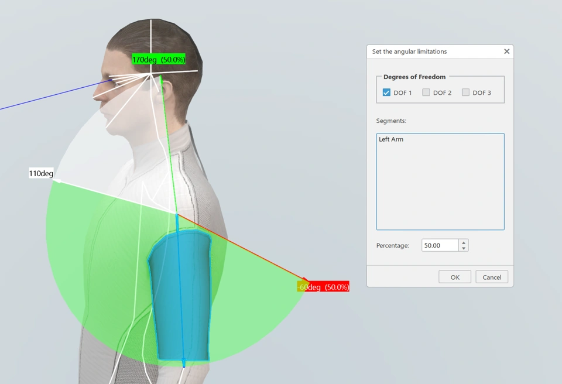Viewport: 562px width, 384px height.
Task: Click the white handle near 110deg
Action: [x=59, y=181]
